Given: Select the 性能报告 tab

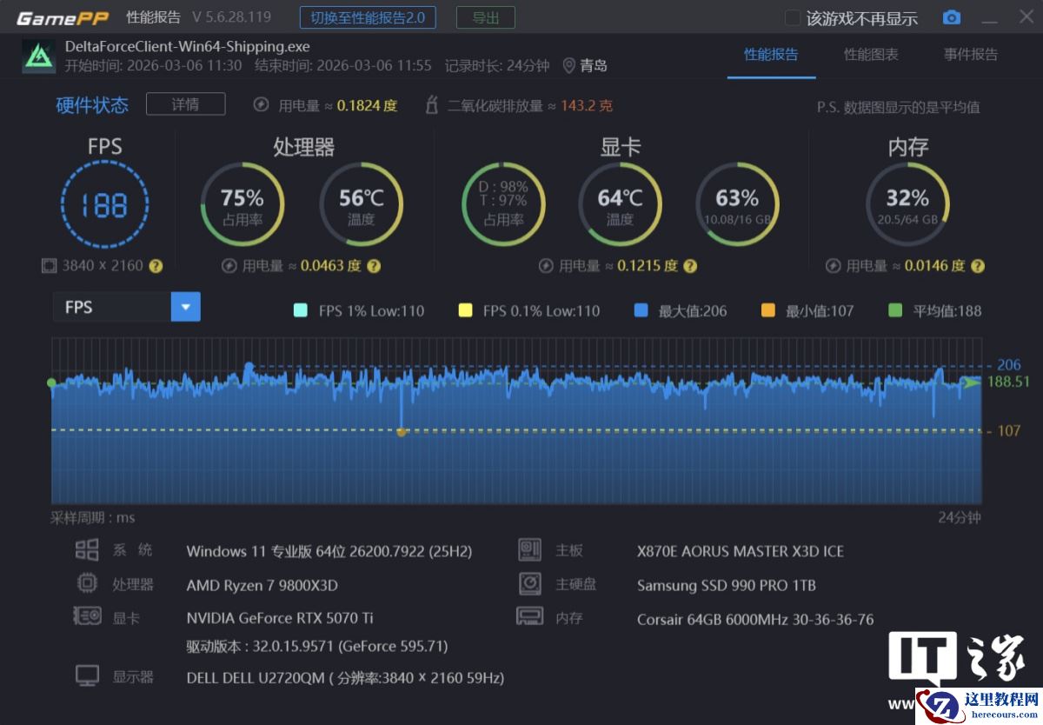Looking at the screenshot, I should click(x=771, y=55).
